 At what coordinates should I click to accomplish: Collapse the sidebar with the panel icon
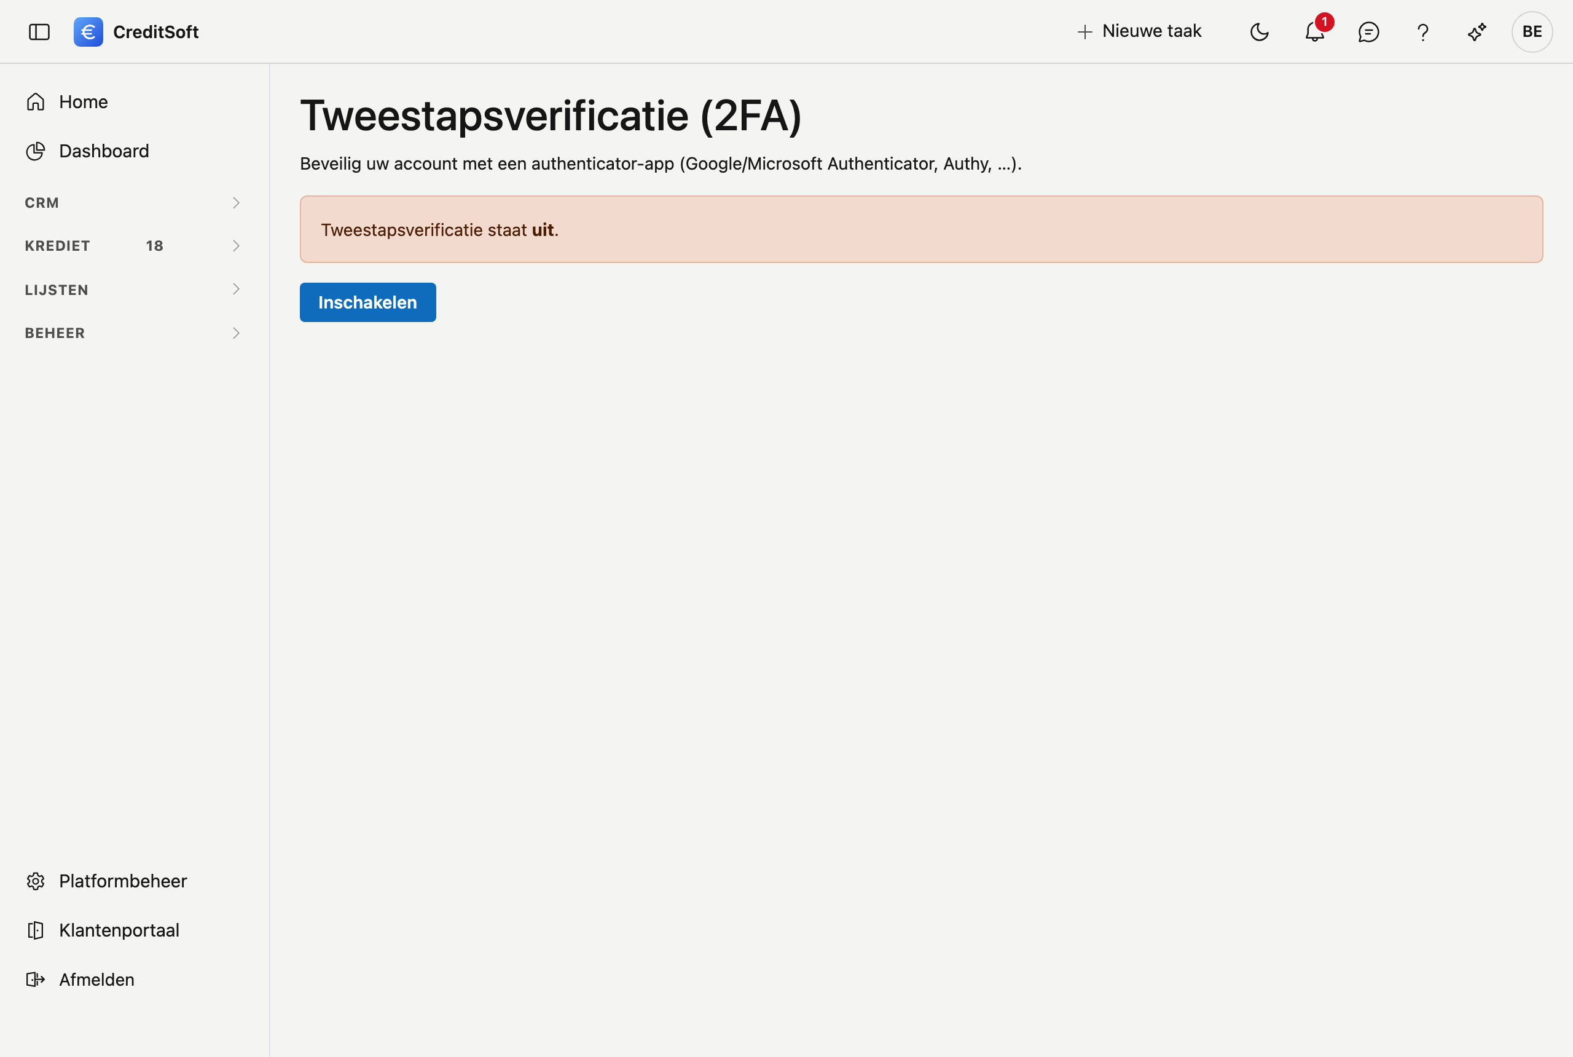pyautogui.click(x=39, y=32)
